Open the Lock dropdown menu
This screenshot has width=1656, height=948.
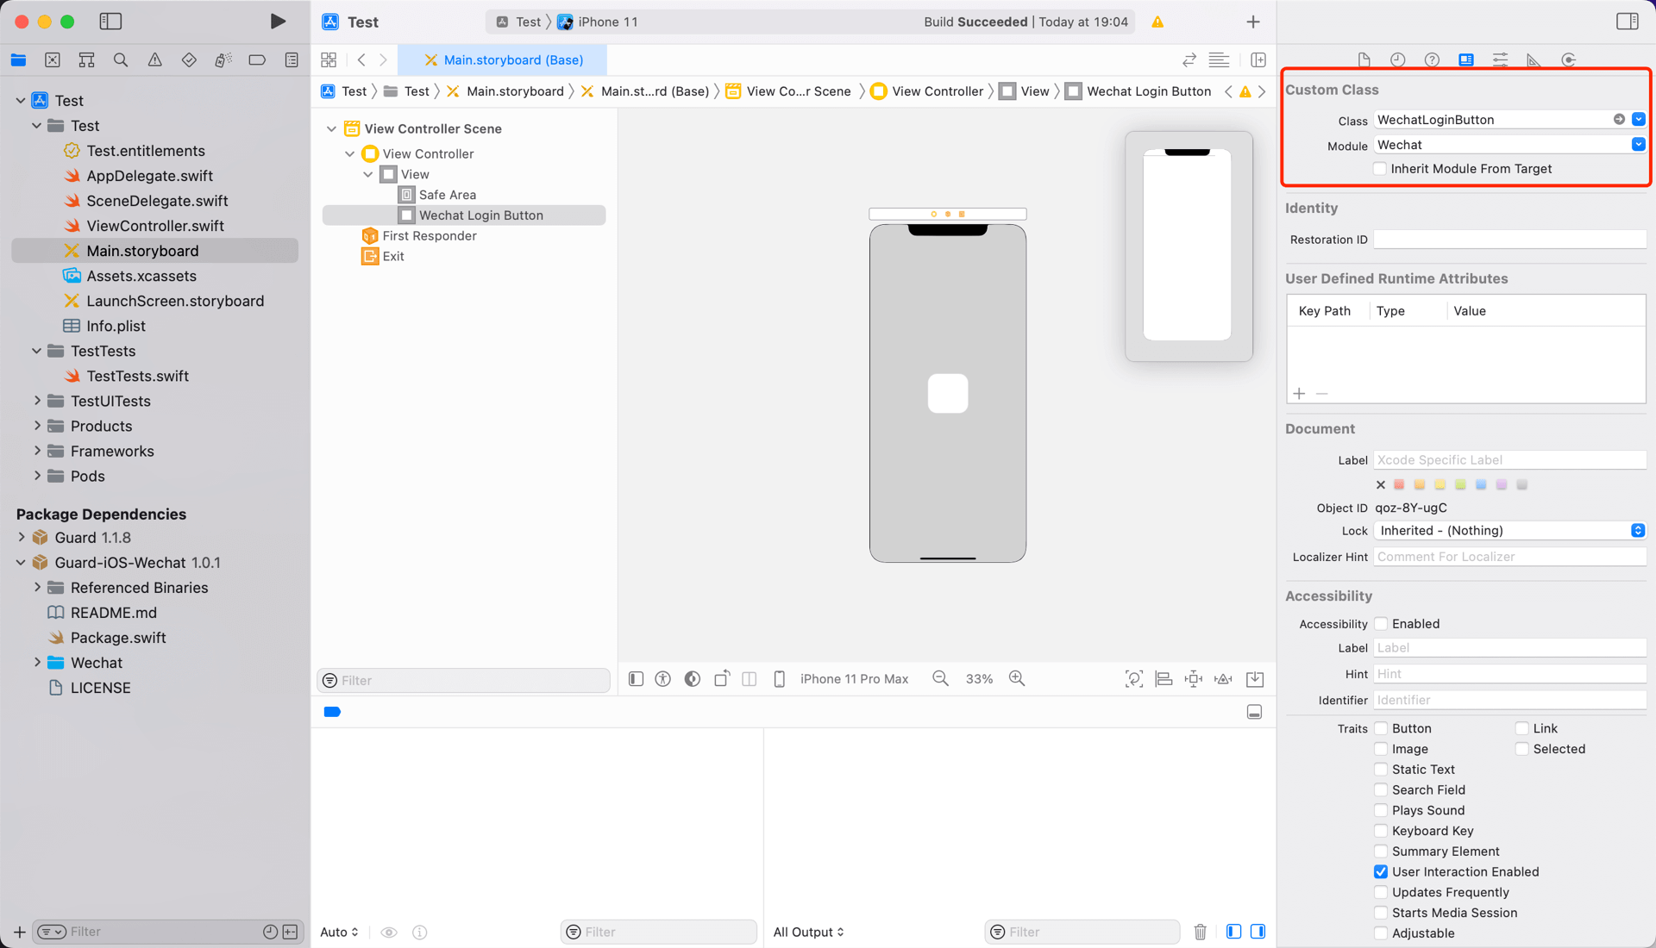point(1509,531)
